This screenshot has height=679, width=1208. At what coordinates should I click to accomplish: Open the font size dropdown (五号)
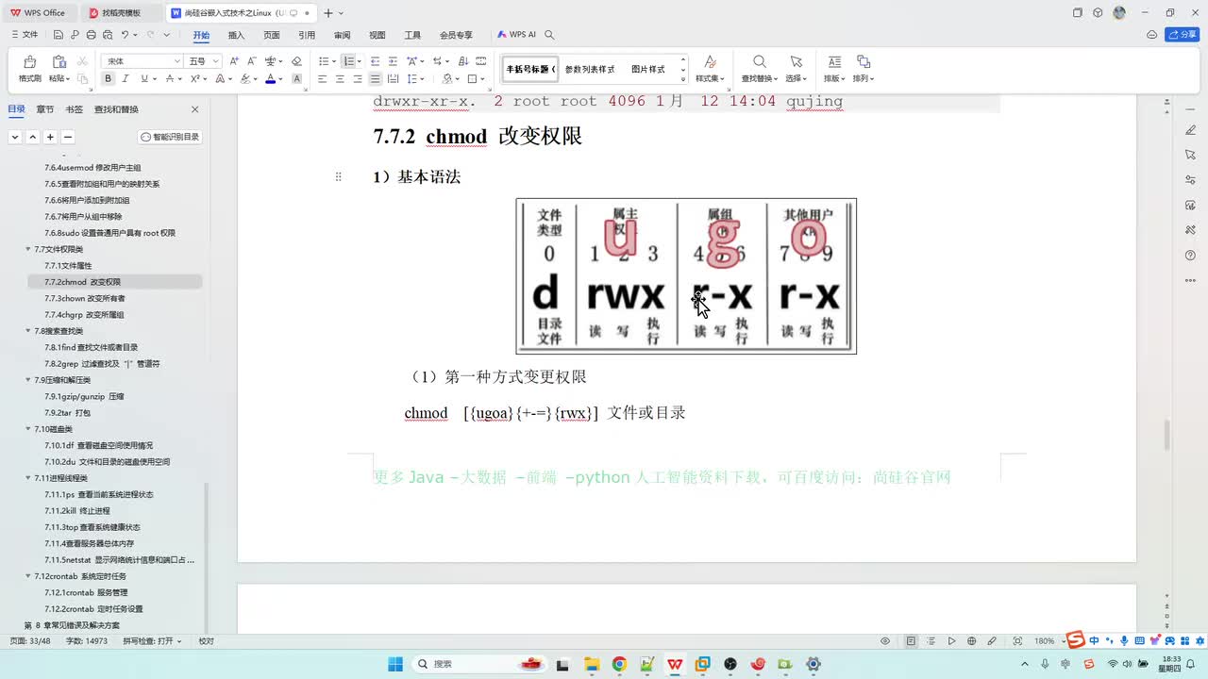(216, 61)
